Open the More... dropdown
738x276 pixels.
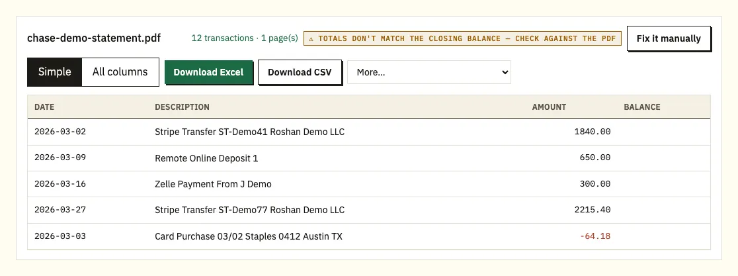point(429,72)
